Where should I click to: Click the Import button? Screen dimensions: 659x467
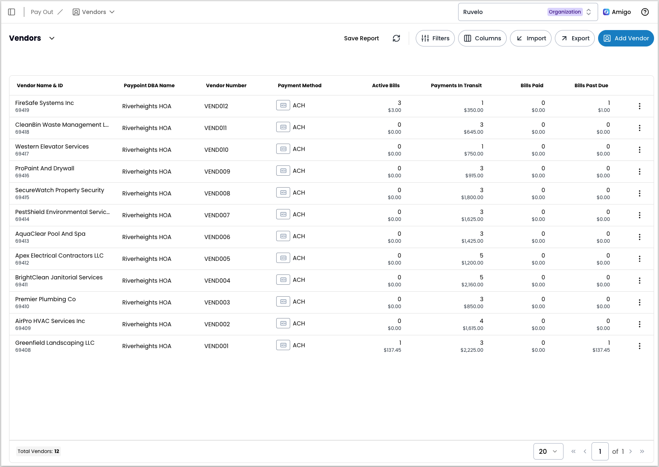tap(531, 38)
